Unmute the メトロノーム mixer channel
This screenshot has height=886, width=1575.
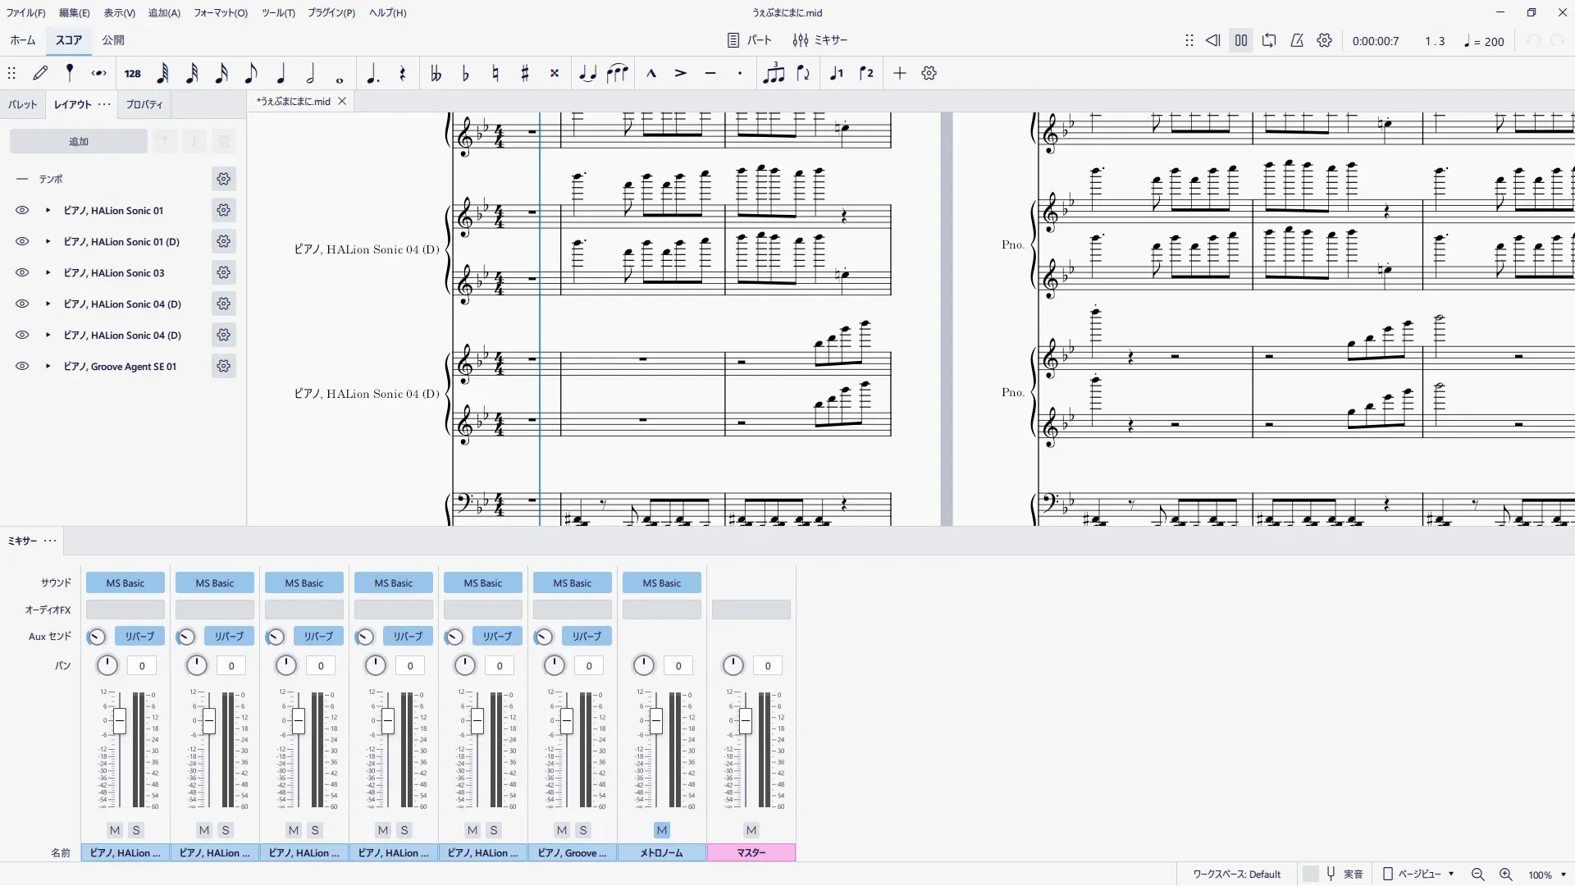click(x=662, y=830)
